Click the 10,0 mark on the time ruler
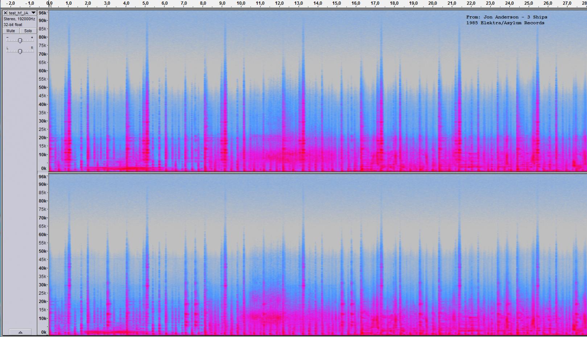This screenshot has height=337, width=587. coord(241,3)
